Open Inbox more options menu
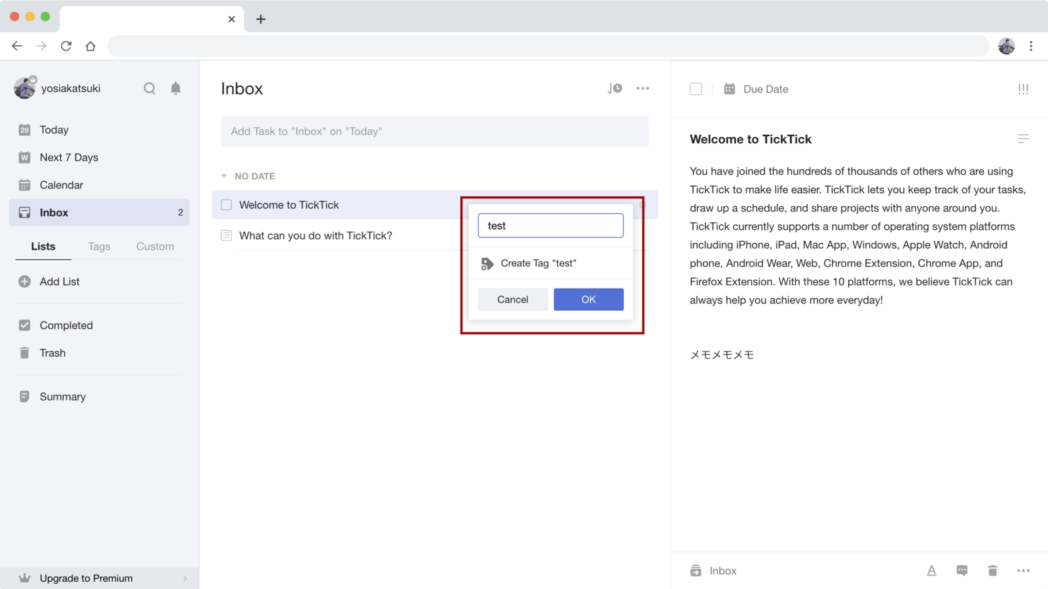This screenshot has height=589, width=1048. (x=643, y=88)
